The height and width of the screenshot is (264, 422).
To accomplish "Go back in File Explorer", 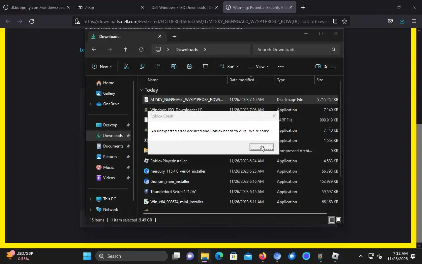I will (x=94, y=49).
